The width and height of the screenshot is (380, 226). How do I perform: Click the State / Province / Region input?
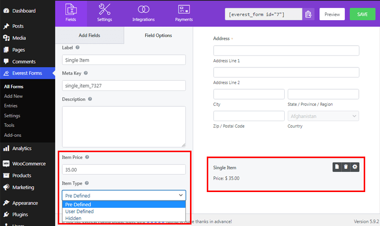tap(323, 94)
